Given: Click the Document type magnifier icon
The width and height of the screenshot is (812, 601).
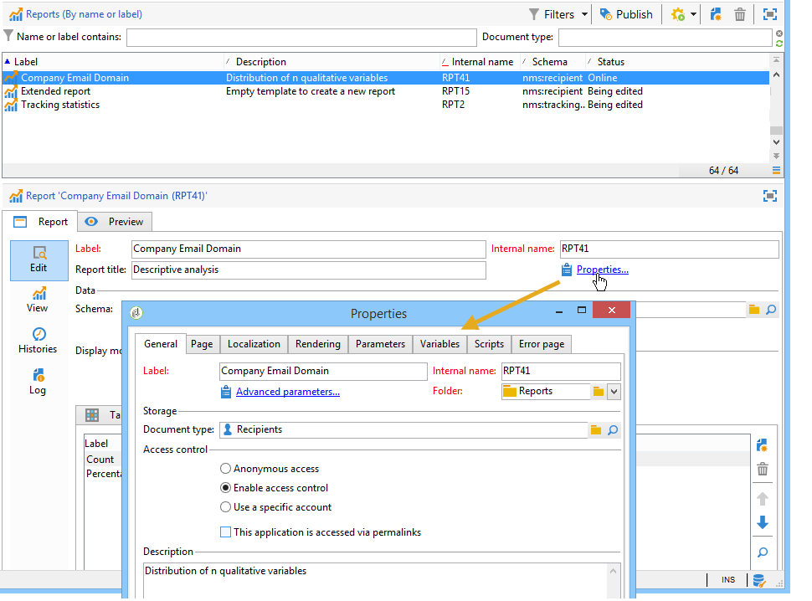Looking at the screenshot, I should pos(613,430).
